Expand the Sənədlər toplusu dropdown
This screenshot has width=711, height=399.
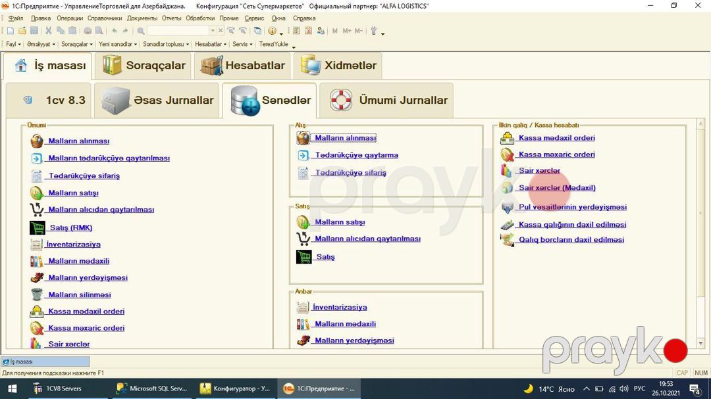(x=165, y=44)
